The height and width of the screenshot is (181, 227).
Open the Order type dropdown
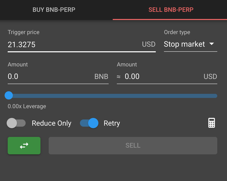[191, 44]
